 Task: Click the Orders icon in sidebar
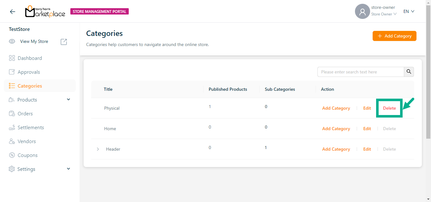12,114
